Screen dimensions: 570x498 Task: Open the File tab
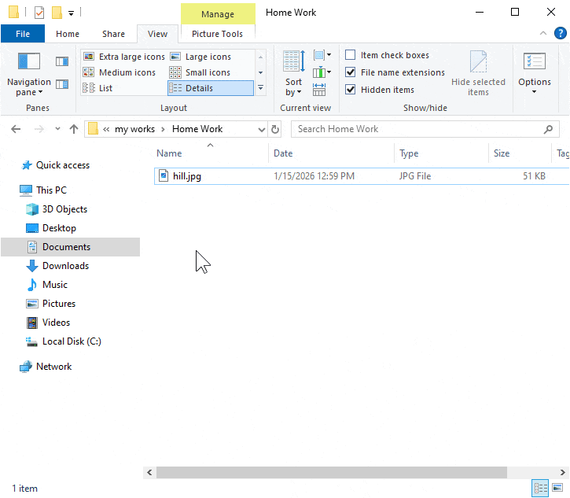23,34
